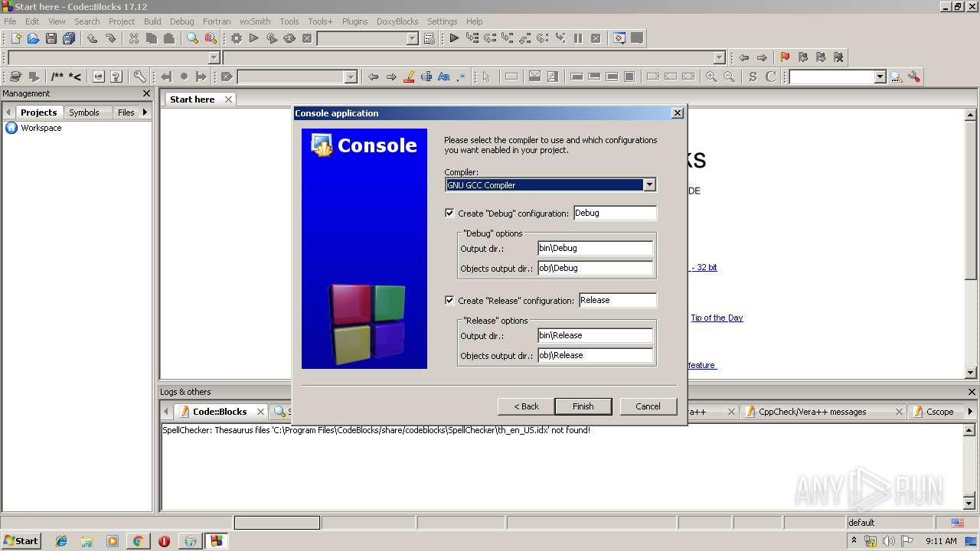
Task: Click the Doxygen block comment /** icon
Action: [57, 77]
